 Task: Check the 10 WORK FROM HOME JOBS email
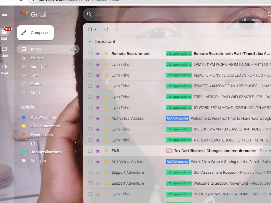pos(90,107)
